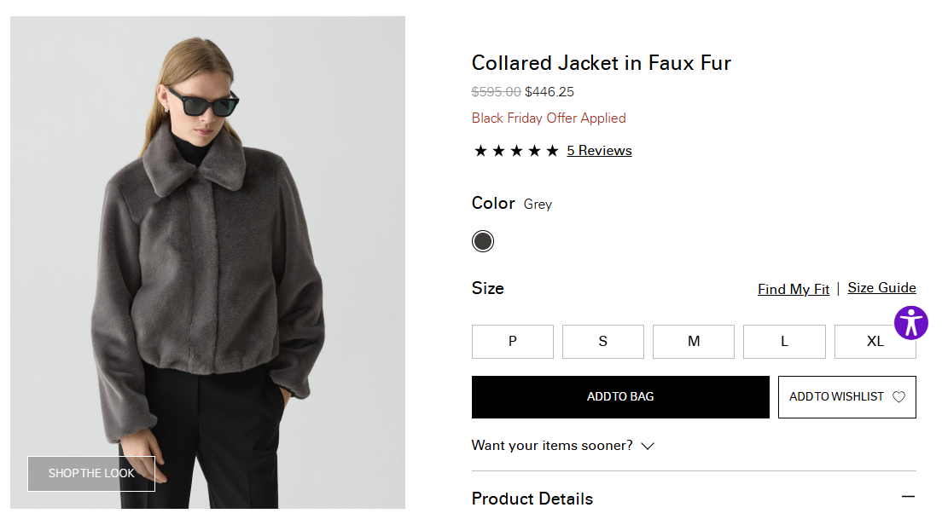Choose size L
Viewport: 942px width, 525px height.
coord(784,342)
